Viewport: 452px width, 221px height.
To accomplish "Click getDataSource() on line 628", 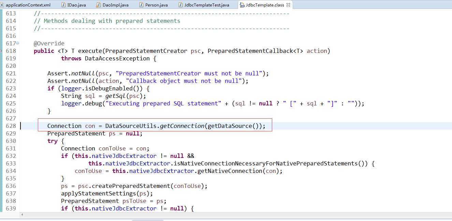I will pos(233,126).
